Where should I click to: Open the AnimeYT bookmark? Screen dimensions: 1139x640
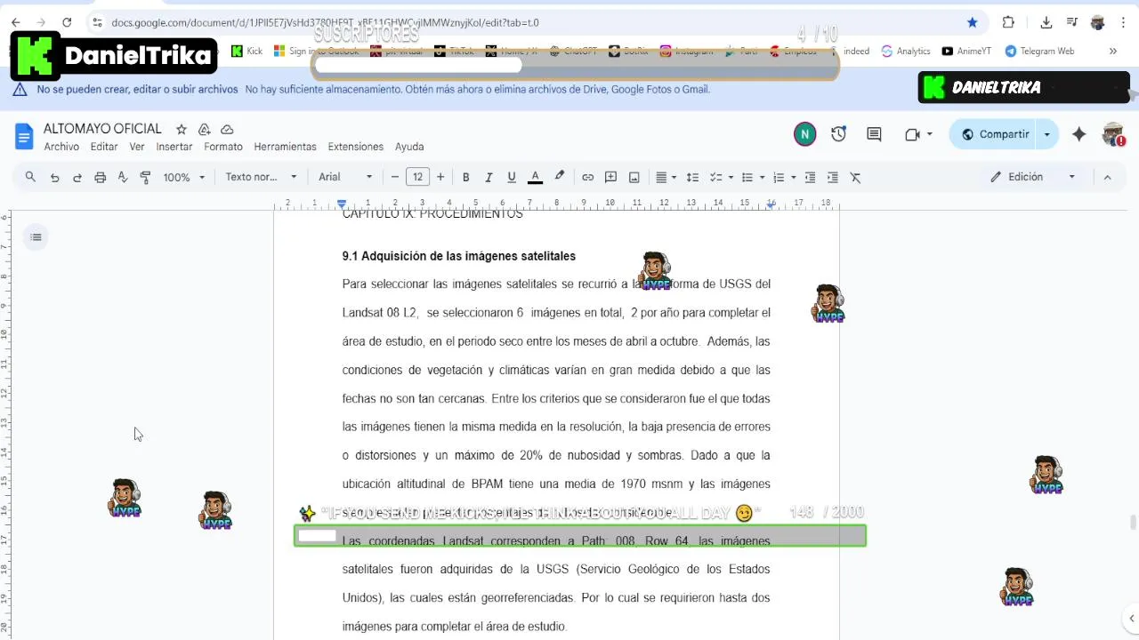[966, 51]
